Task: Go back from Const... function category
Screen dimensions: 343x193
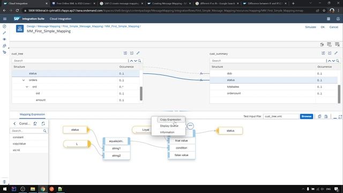Action: [x=14, y=124]
